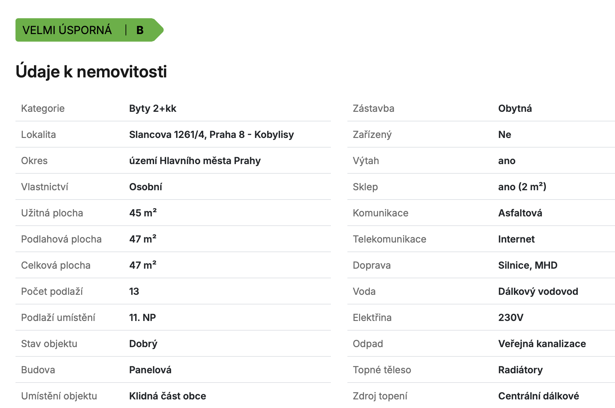Click the Údaje k nemovitosti heading
The height and width of the screenshot is (408, 615).
[91, 72]
